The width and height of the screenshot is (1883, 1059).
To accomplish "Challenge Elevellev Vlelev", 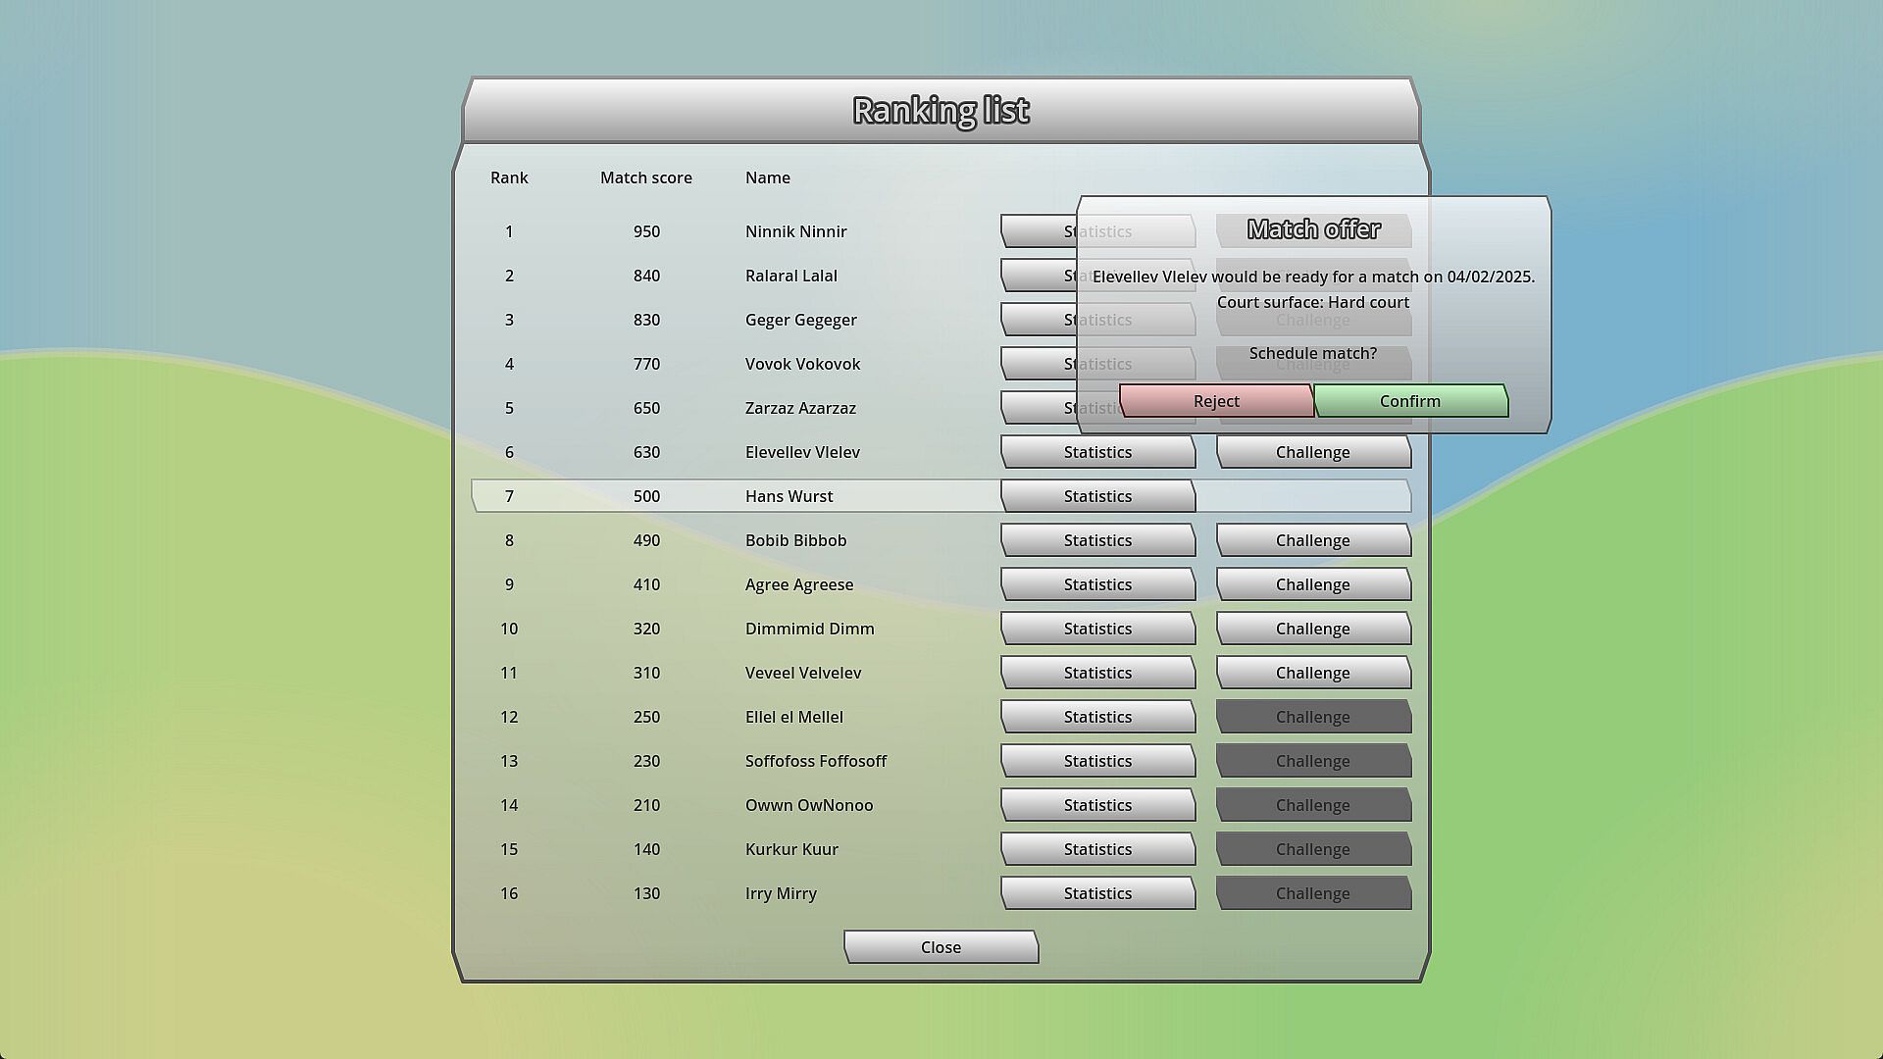I will pyautogui.click(x=1312, y=452).
